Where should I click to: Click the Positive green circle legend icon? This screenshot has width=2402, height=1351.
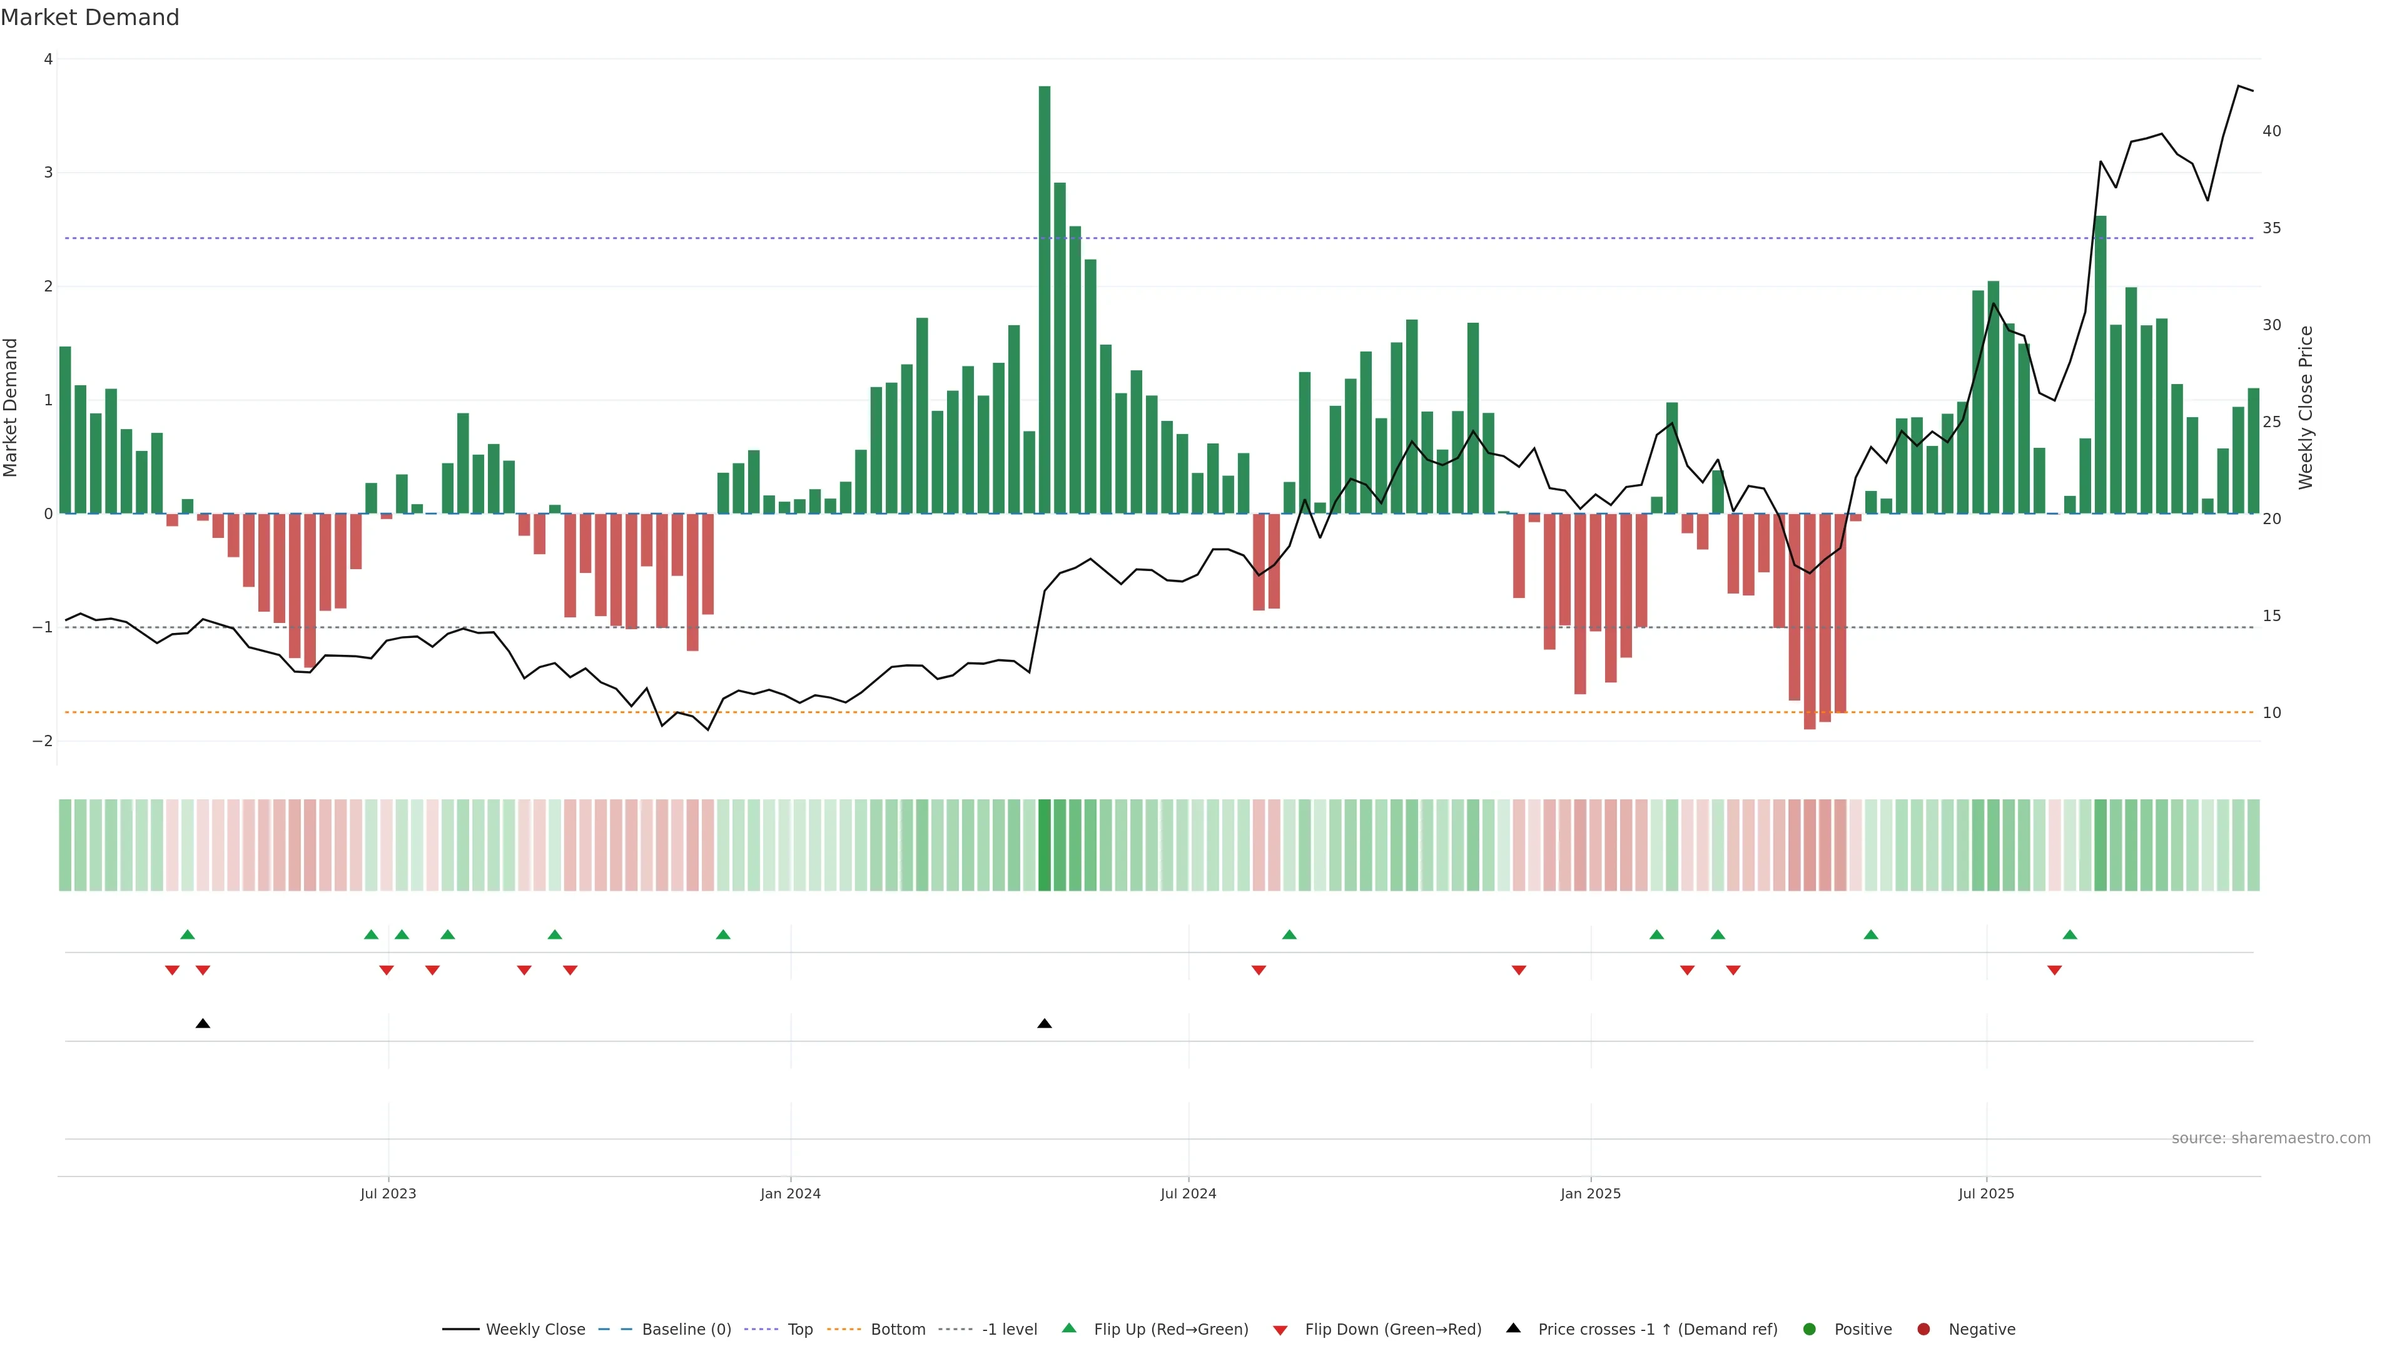pos(1810,1330)
